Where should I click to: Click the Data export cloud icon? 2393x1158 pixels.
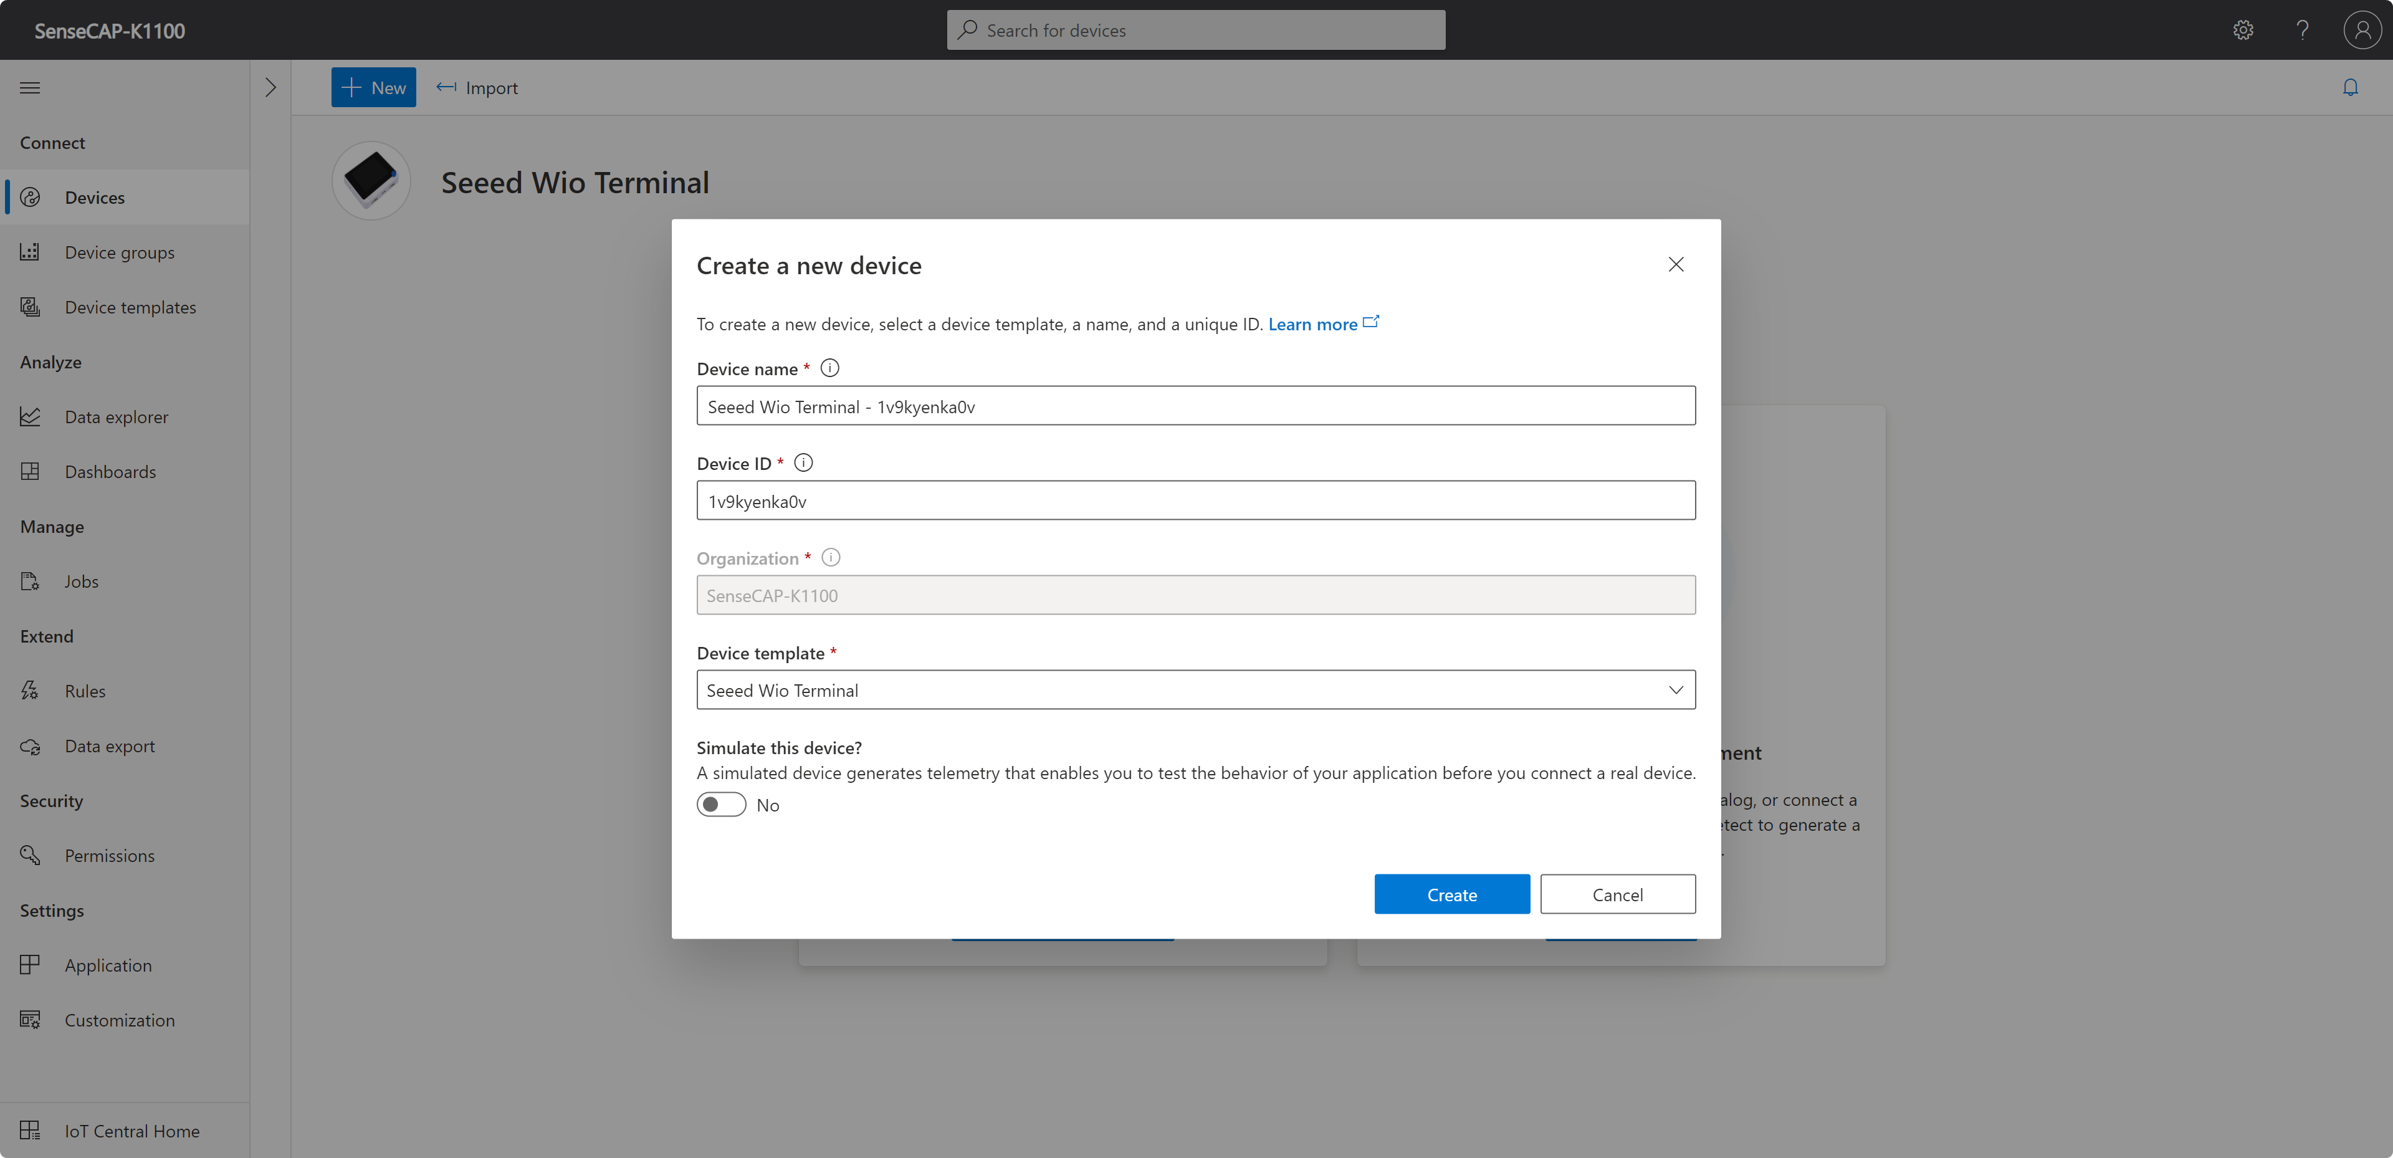pos(30,745)
